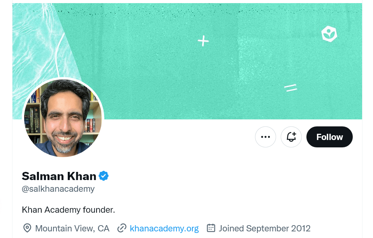Image resolution: width=373 pixels, height=238 pixels.
Task: Click the location pin icon
Action: (x=27, y=228)
